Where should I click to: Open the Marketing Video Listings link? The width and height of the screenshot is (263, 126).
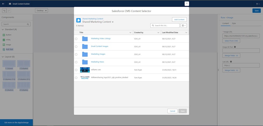coord(101,39)
